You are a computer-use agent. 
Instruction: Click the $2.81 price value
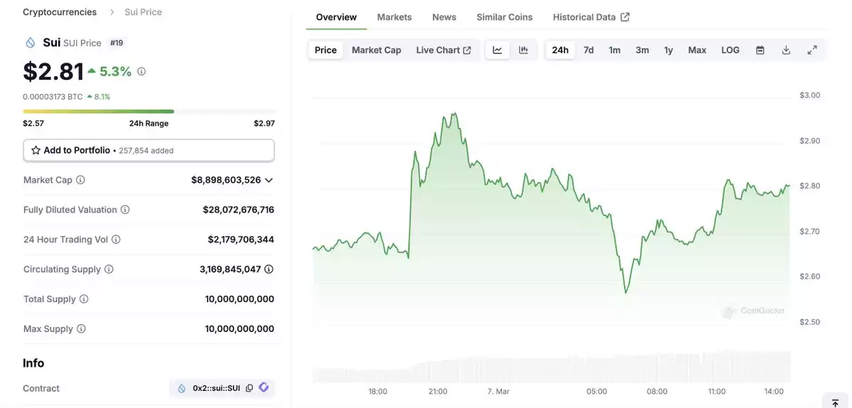(53, 71)
